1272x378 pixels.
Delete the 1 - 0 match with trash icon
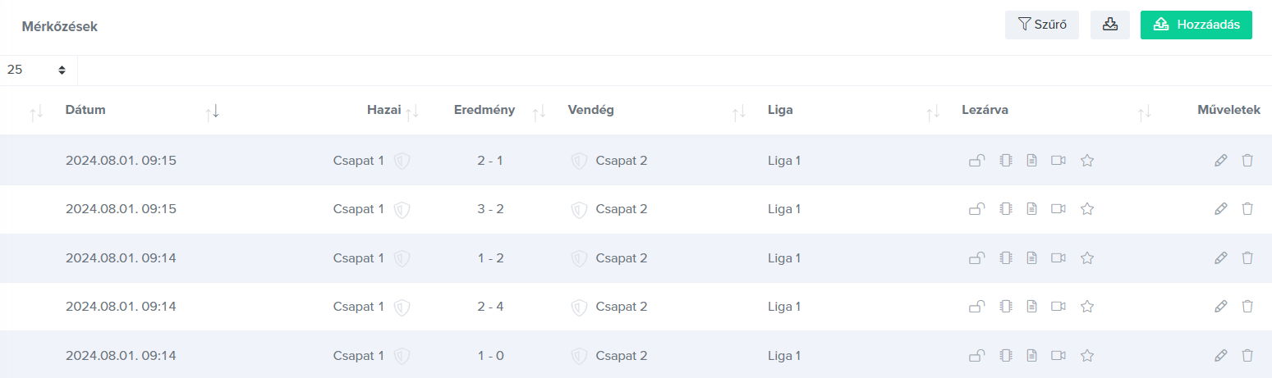tap(1247, 356)
